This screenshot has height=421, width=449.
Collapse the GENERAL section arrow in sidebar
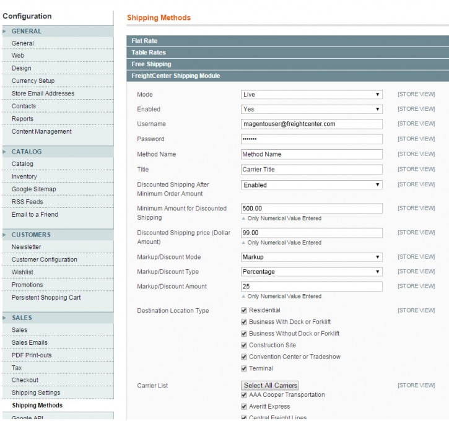[x=4, y=31]
